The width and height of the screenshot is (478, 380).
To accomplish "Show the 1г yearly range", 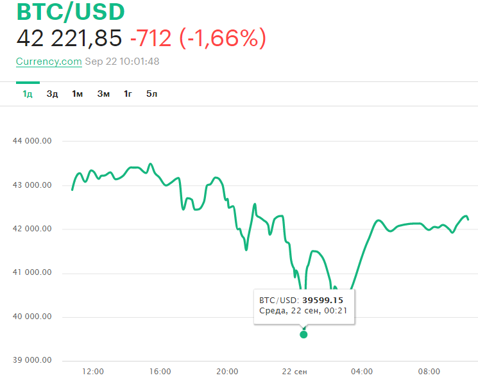I will click(x=128, y=94).
